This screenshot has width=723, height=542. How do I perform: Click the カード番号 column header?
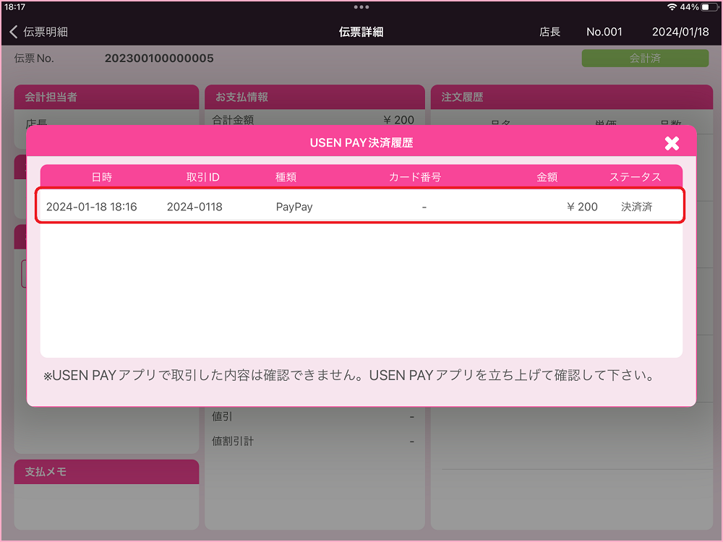[414, 177]
